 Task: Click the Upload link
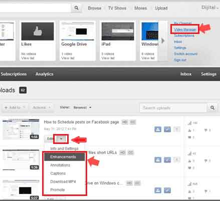tap(161, 8)
